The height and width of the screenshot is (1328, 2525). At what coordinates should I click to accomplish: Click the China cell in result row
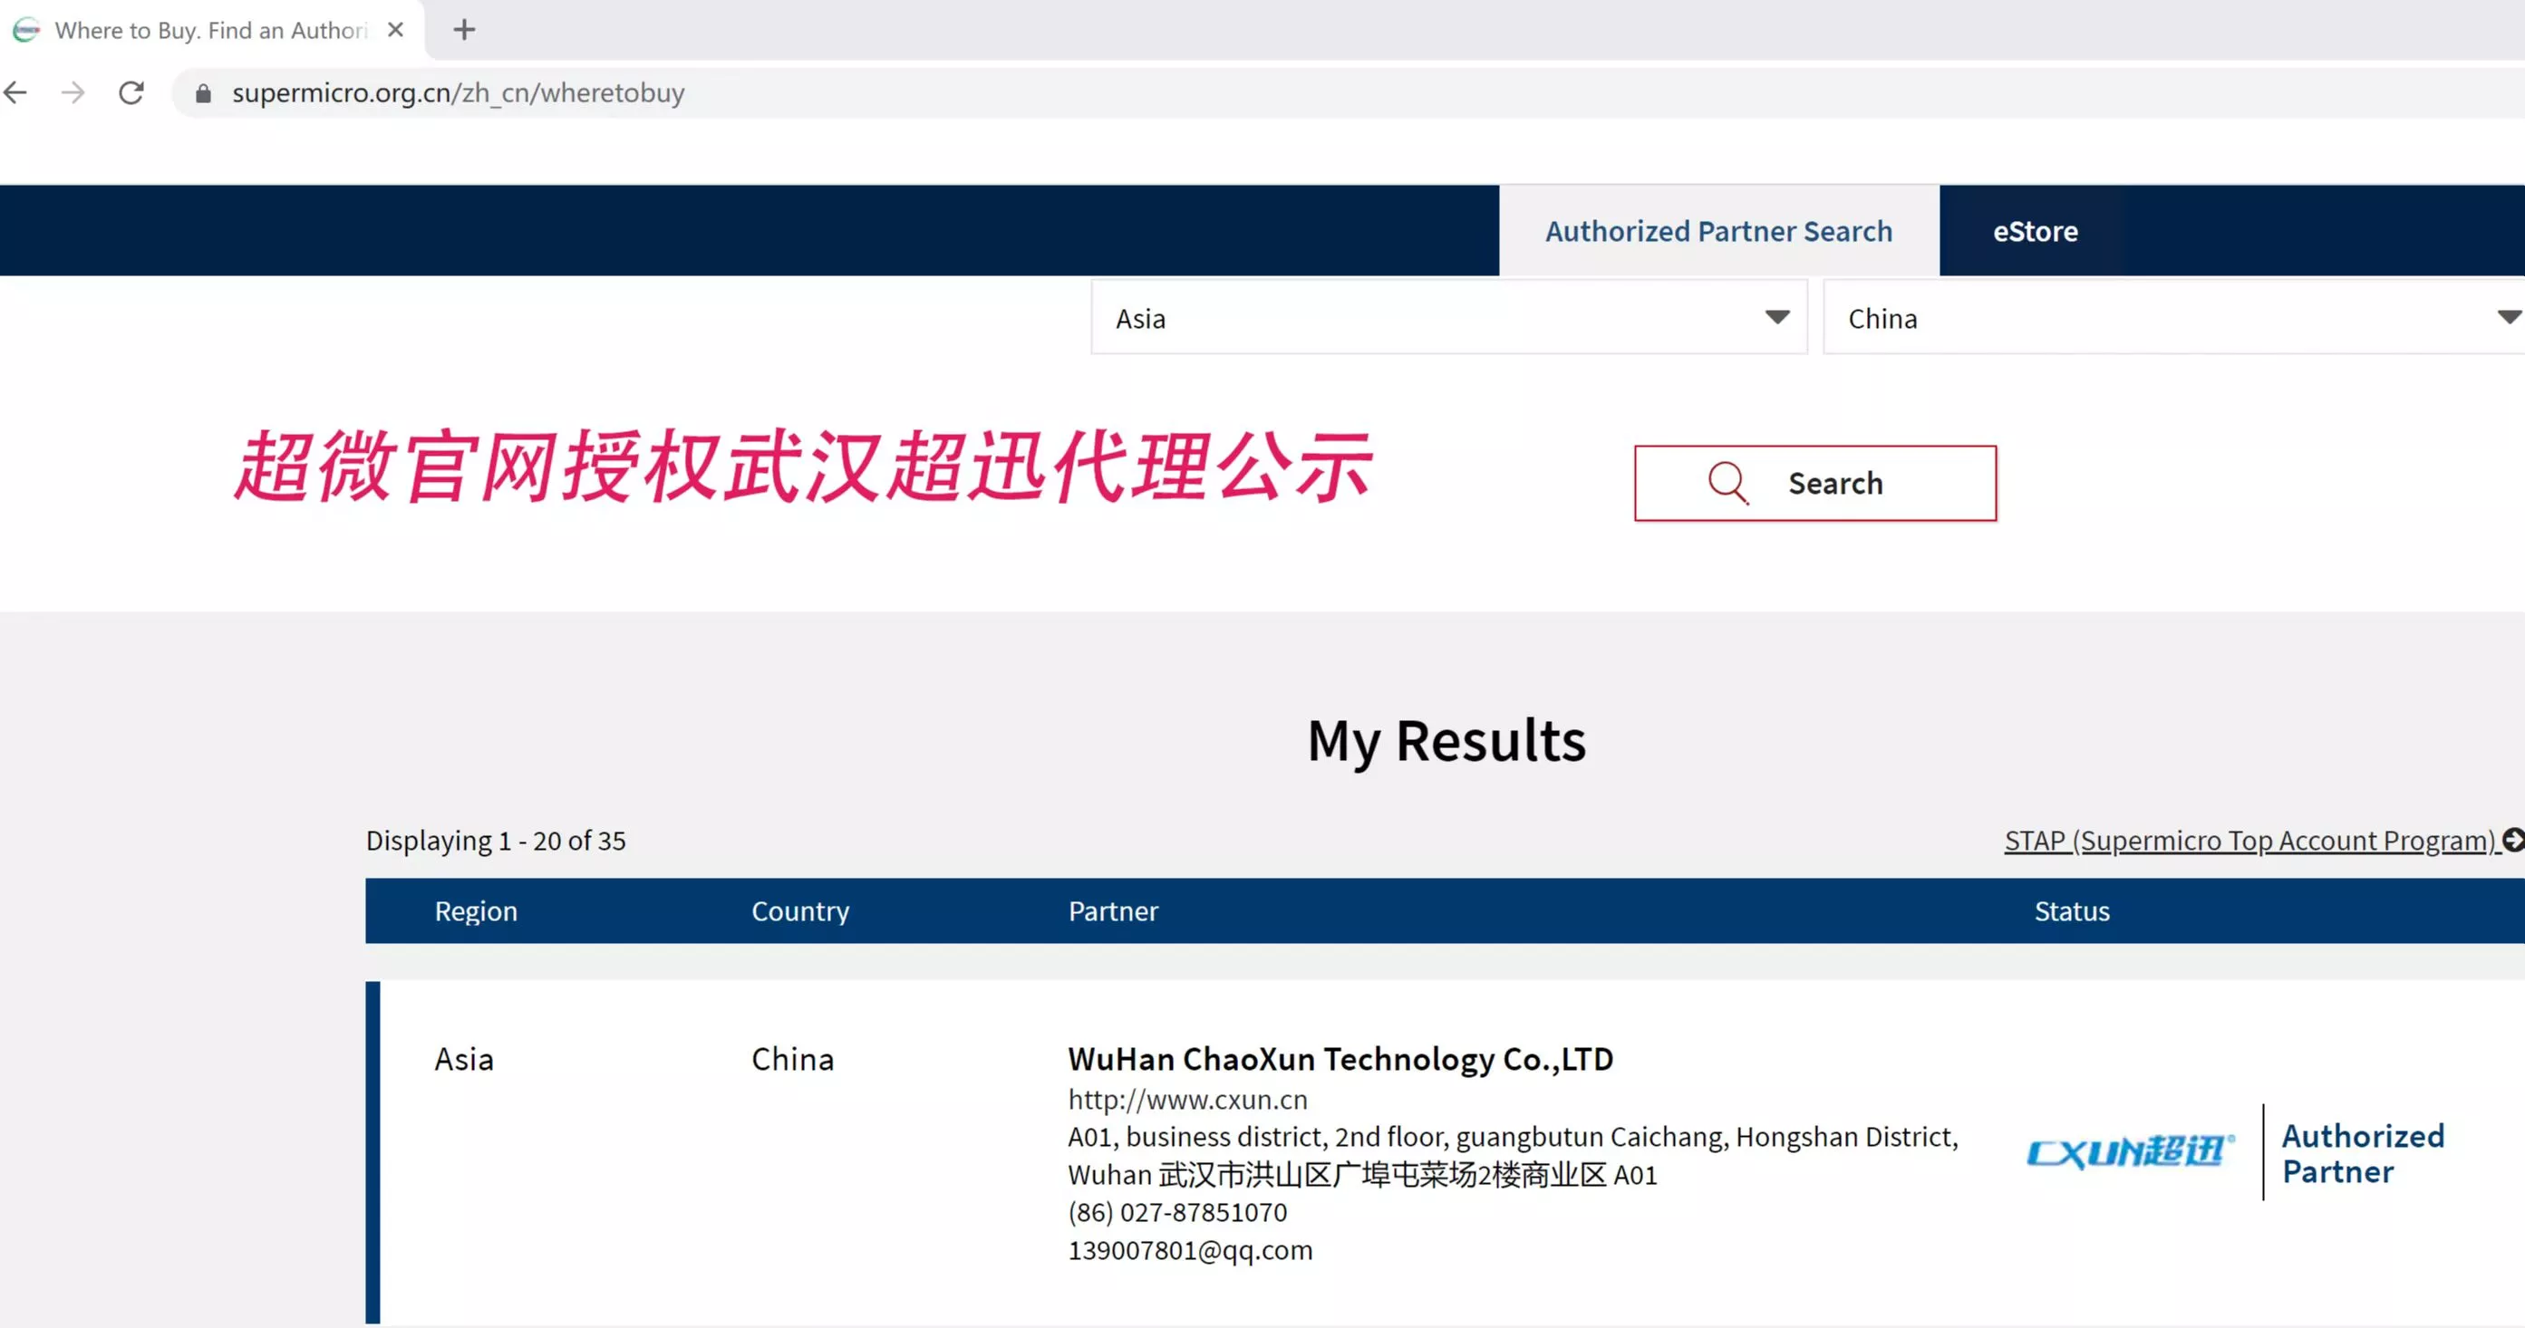click(792, 1060)
